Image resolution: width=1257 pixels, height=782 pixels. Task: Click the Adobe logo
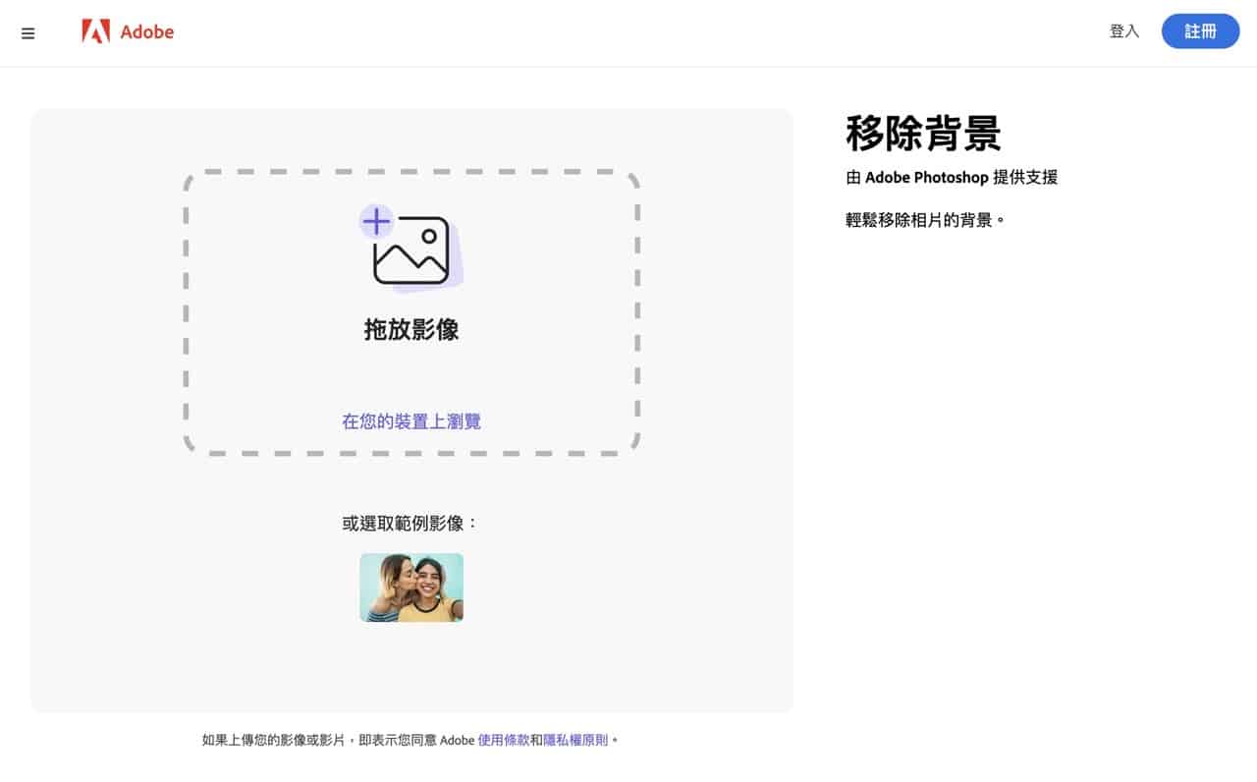point(128,31)
